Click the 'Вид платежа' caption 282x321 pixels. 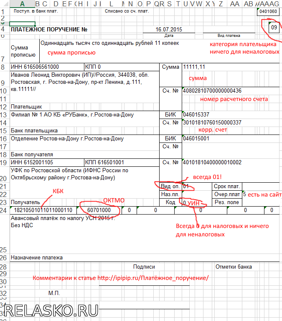coord(229,36)
